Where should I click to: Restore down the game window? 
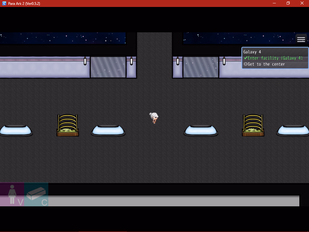pyautogui.click(x=288, y=3)
